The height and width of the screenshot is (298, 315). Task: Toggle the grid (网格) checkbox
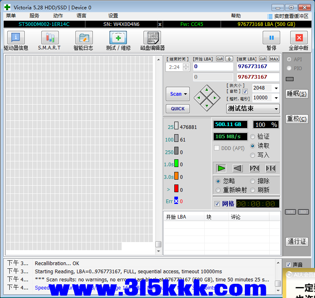click(217, 204)
